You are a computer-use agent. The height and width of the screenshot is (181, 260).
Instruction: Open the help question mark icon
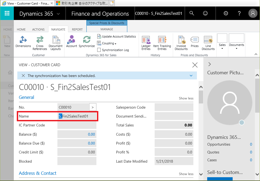[239, 13]
